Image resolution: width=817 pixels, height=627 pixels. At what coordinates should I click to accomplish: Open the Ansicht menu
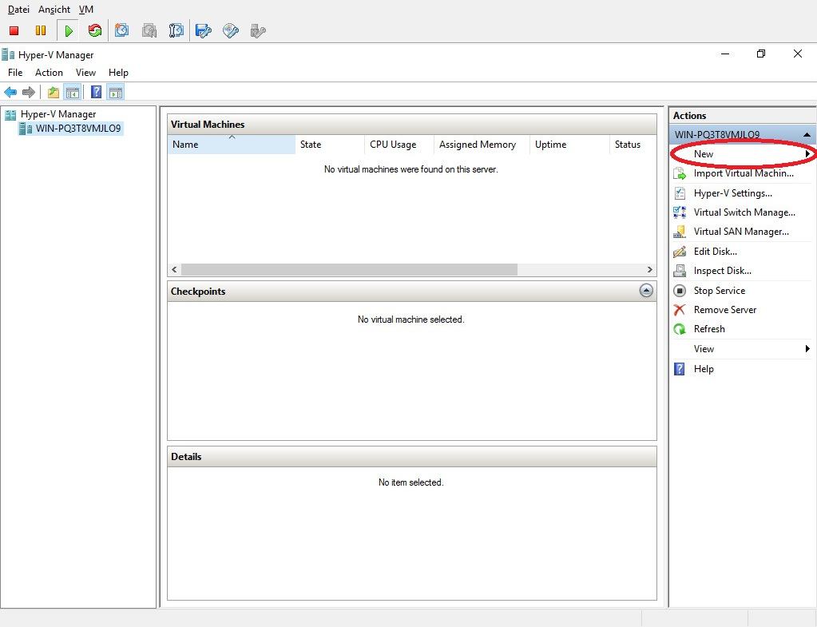(x=54, y=10)
